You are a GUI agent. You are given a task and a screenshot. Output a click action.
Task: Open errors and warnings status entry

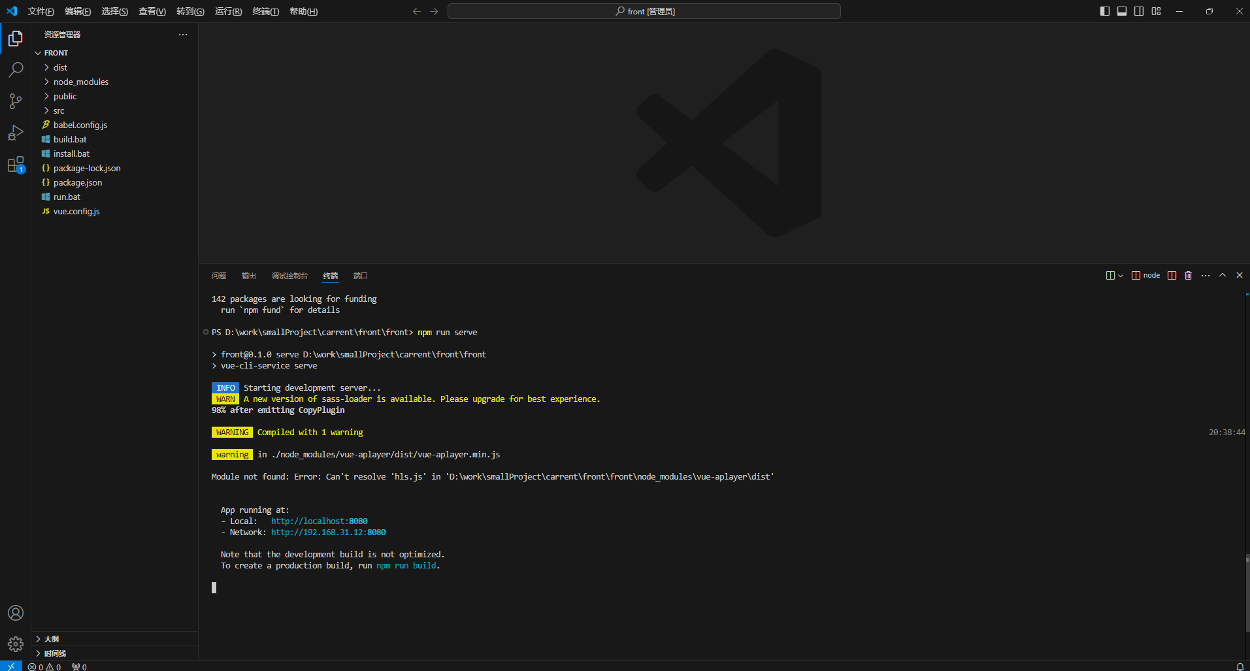pyautogui.click(x=44, y=666)
